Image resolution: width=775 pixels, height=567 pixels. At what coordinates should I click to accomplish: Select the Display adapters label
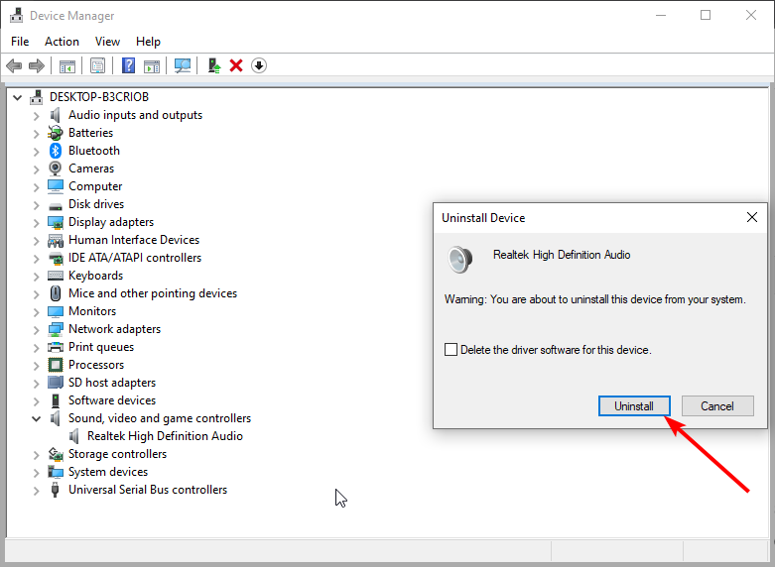point(111,222)
